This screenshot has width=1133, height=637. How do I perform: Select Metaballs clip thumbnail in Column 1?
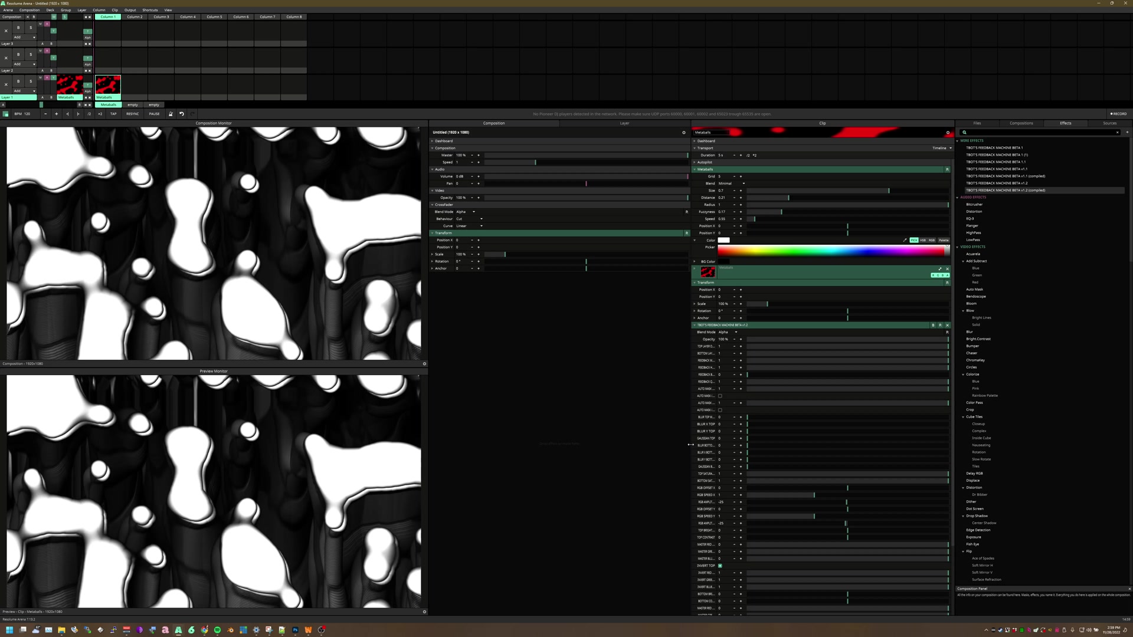(108, 85)
